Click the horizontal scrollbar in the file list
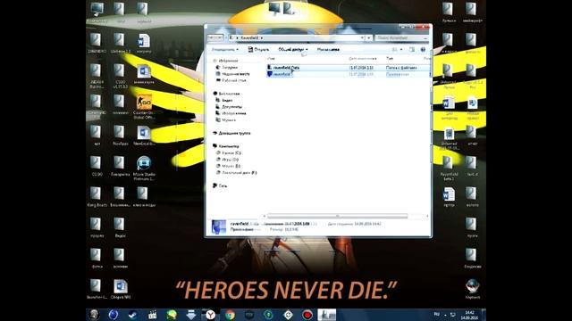Image resolution: width=572 pixels, height=321 pixels. (338, 216)
